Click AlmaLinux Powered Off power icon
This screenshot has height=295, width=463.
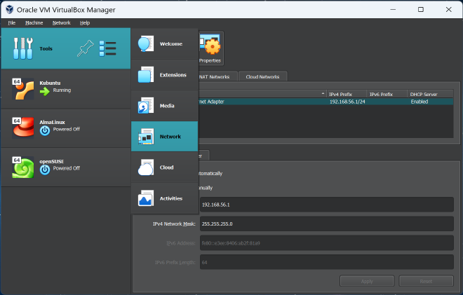pyautogui.click(x=45, y=130)
